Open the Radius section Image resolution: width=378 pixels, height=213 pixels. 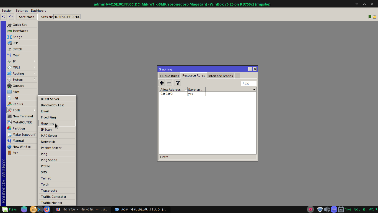tap(22, 104)
